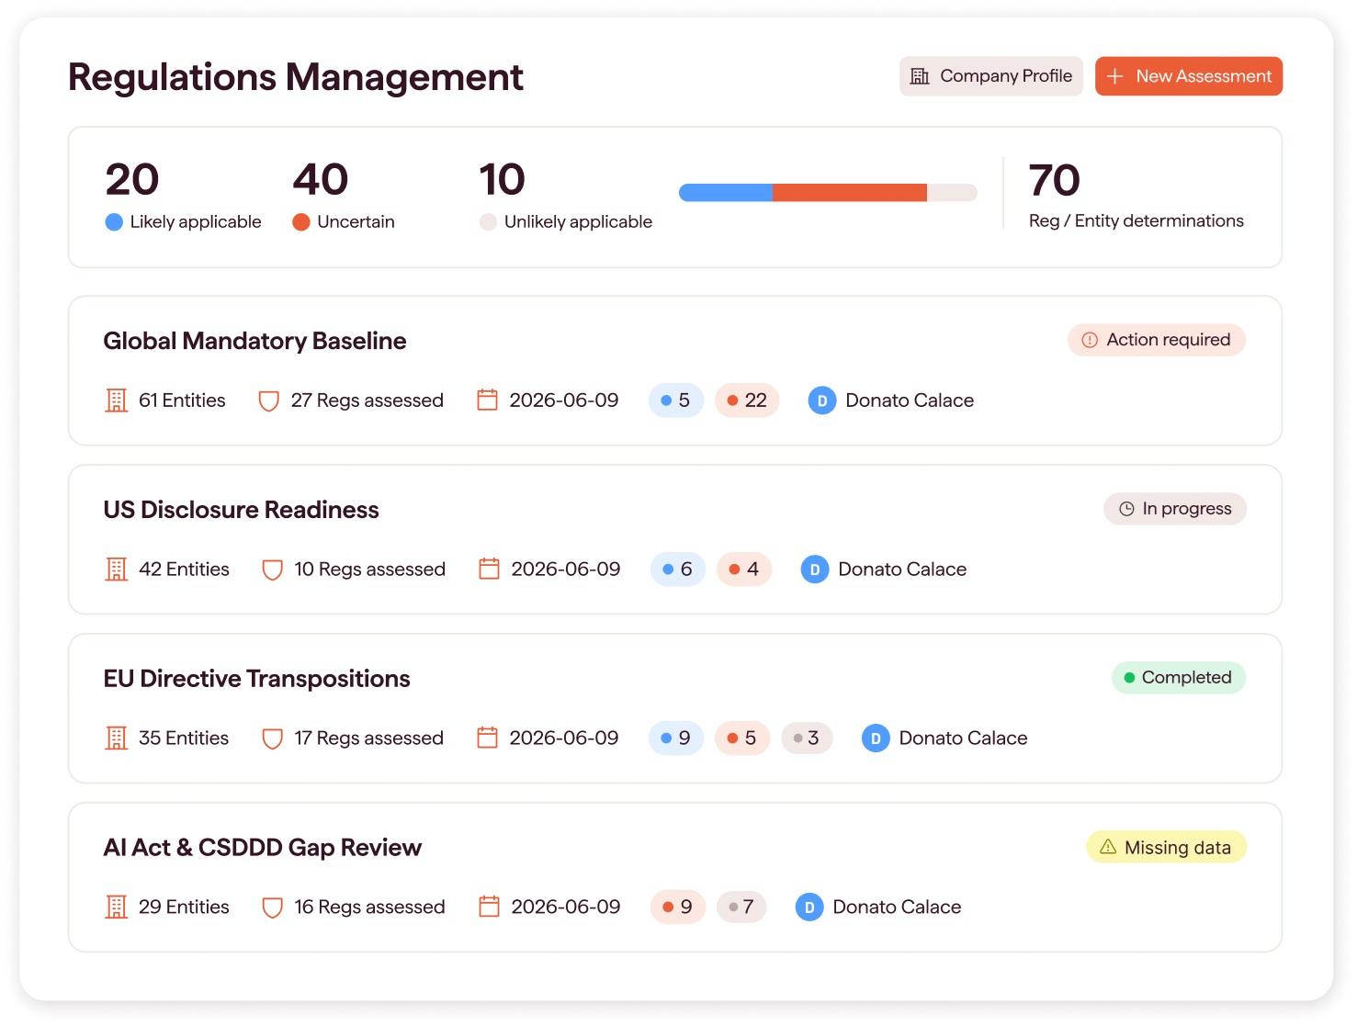Click the blue Likely applicable legend dot
Viewport: 1357px width, 1026px height.
(x=114, y=221)
